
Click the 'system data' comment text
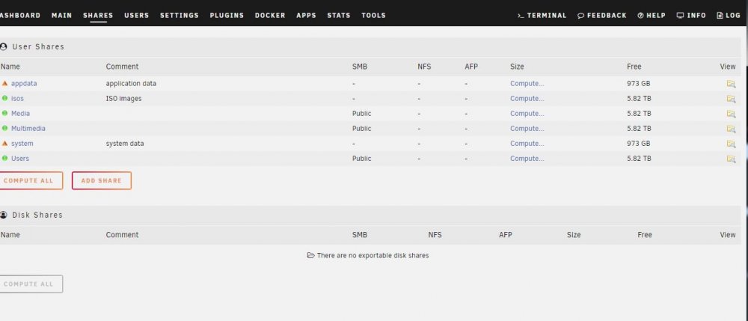coord(125,143)
